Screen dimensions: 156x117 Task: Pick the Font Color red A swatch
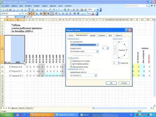[93, 14]
